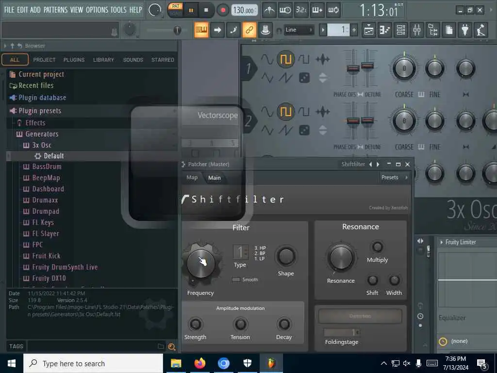Select sine wave for oscillator 1
Screen dimensions: 497x373
(x=267, y=59)
